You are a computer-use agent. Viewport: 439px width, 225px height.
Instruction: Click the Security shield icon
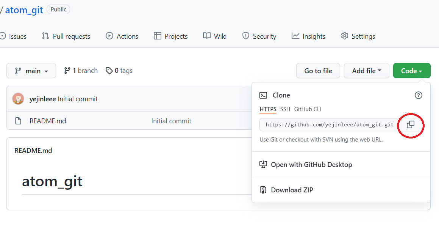245,36
